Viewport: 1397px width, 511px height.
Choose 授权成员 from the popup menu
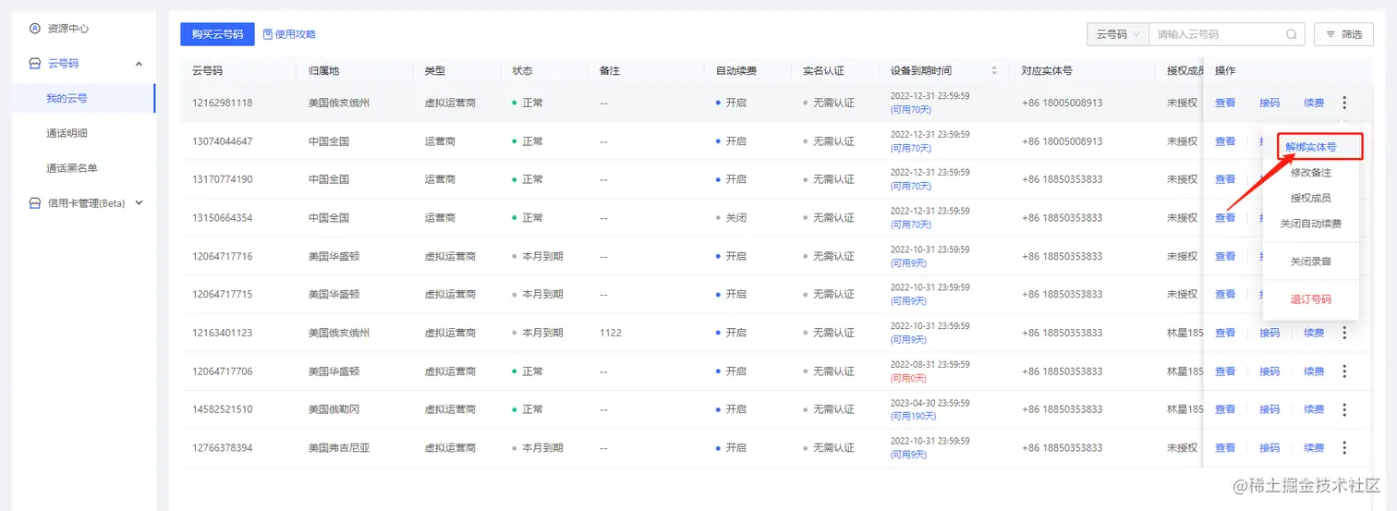[1311, 198]
